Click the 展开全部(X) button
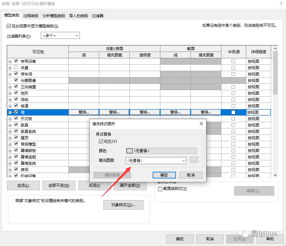Image resolution: width=286 pixels, height=246 pixels. point(130,185)
